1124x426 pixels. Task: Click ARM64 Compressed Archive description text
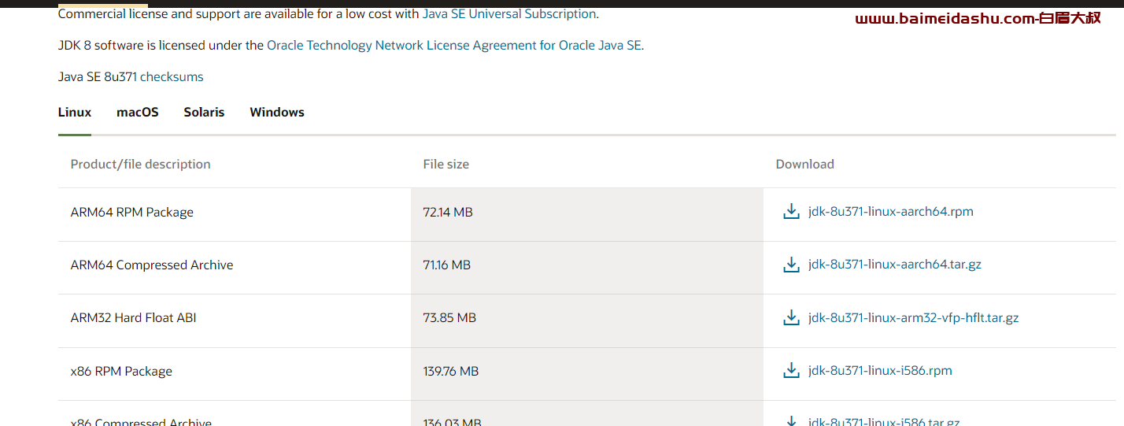(152, 265)
